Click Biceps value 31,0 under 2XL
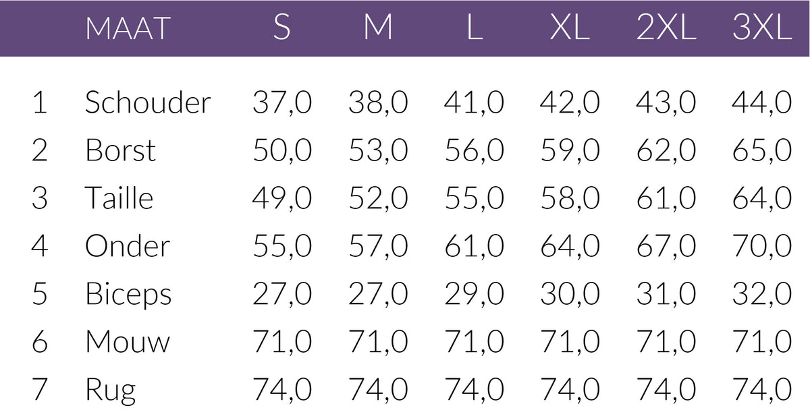Screen dimensions: 810x414 pyautogui.click(x=666, y=295)
